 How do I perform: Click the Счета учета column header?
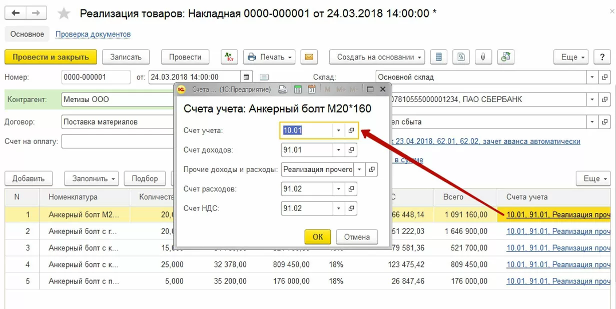(554, 197)
